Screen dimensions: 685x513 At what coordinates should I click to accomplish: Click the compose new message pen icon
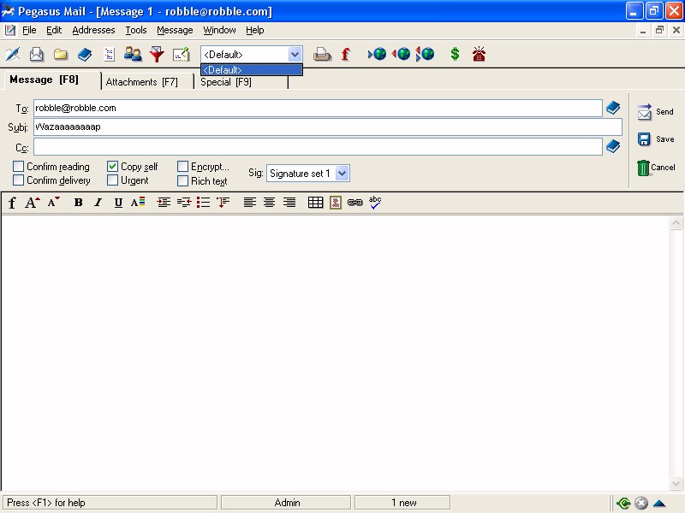(x=13, y=55)
